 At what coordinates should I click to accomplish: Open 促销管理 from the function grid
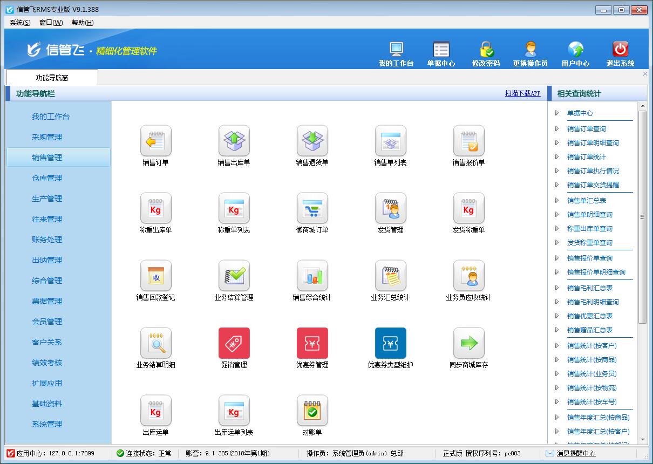pos(234,343)
